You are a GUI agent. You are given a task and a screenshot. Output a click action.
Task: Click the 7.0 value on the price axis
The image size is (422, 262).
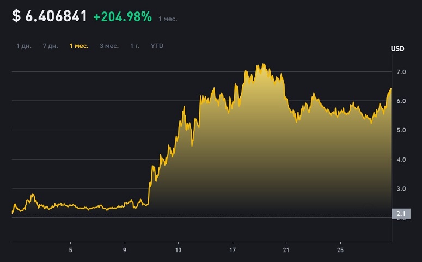tap(401, 72)
